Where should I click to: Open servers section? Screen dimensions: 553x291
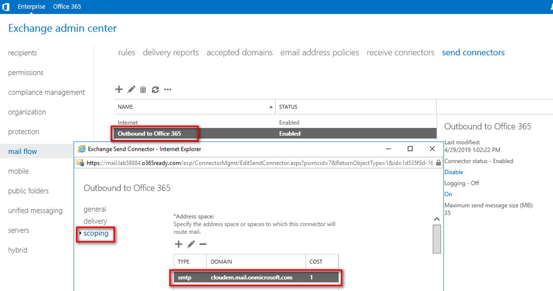[x=18, y=230]
